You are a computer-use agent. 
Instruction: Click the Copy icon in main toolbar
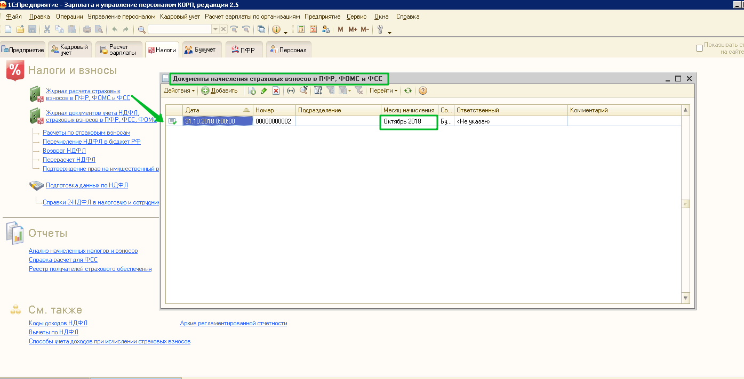[59, 29]
